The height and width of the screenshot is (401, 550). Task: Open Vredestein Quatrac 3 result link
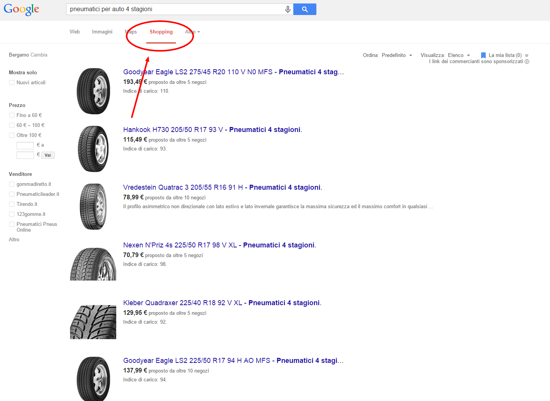222,187
